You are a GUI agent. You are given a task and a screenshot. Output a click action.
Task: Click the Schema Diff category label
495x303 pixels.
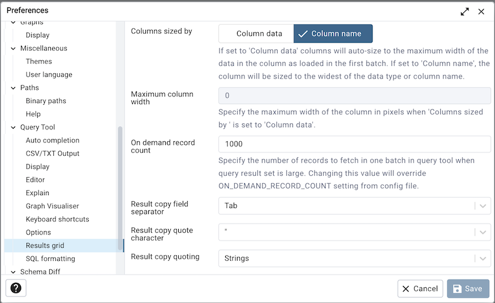click(40, 271)
